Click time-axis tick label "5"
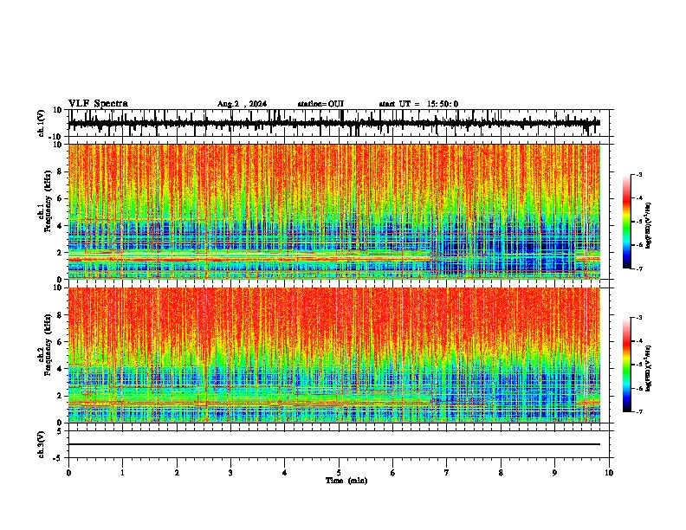This screenshot has width=686, height=530. [x=339, y=473]
